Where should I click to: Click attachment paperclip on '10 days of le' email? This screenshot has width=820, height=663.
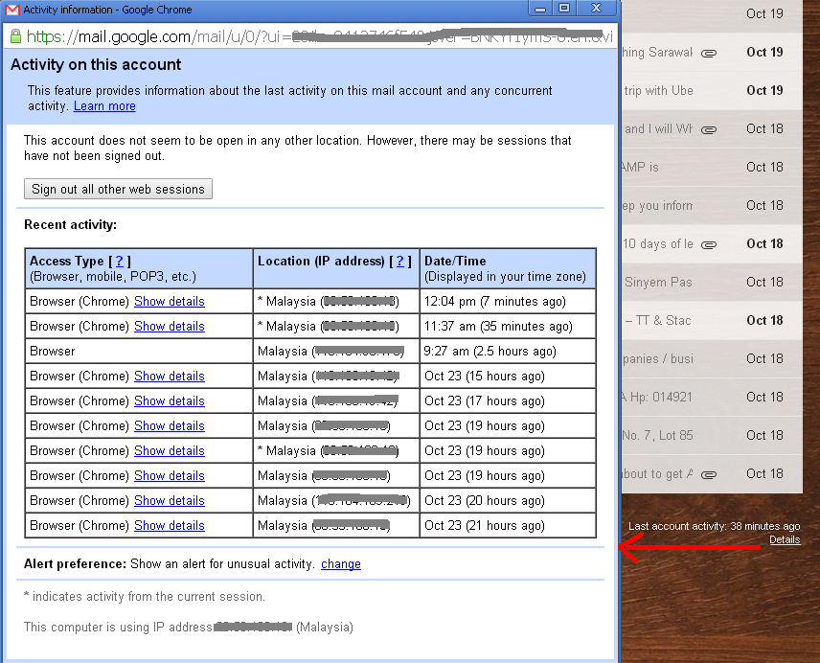coord(709,244)
